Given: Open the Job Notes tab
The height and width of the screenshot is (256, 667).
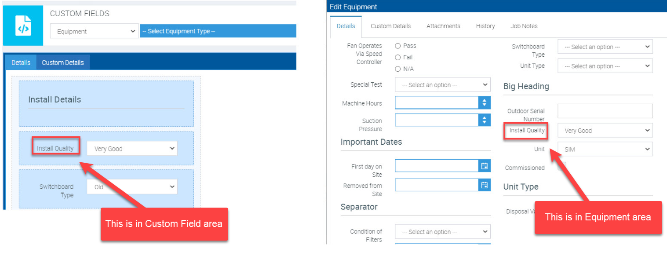Looking at the screenshot, I should (524, 26).
